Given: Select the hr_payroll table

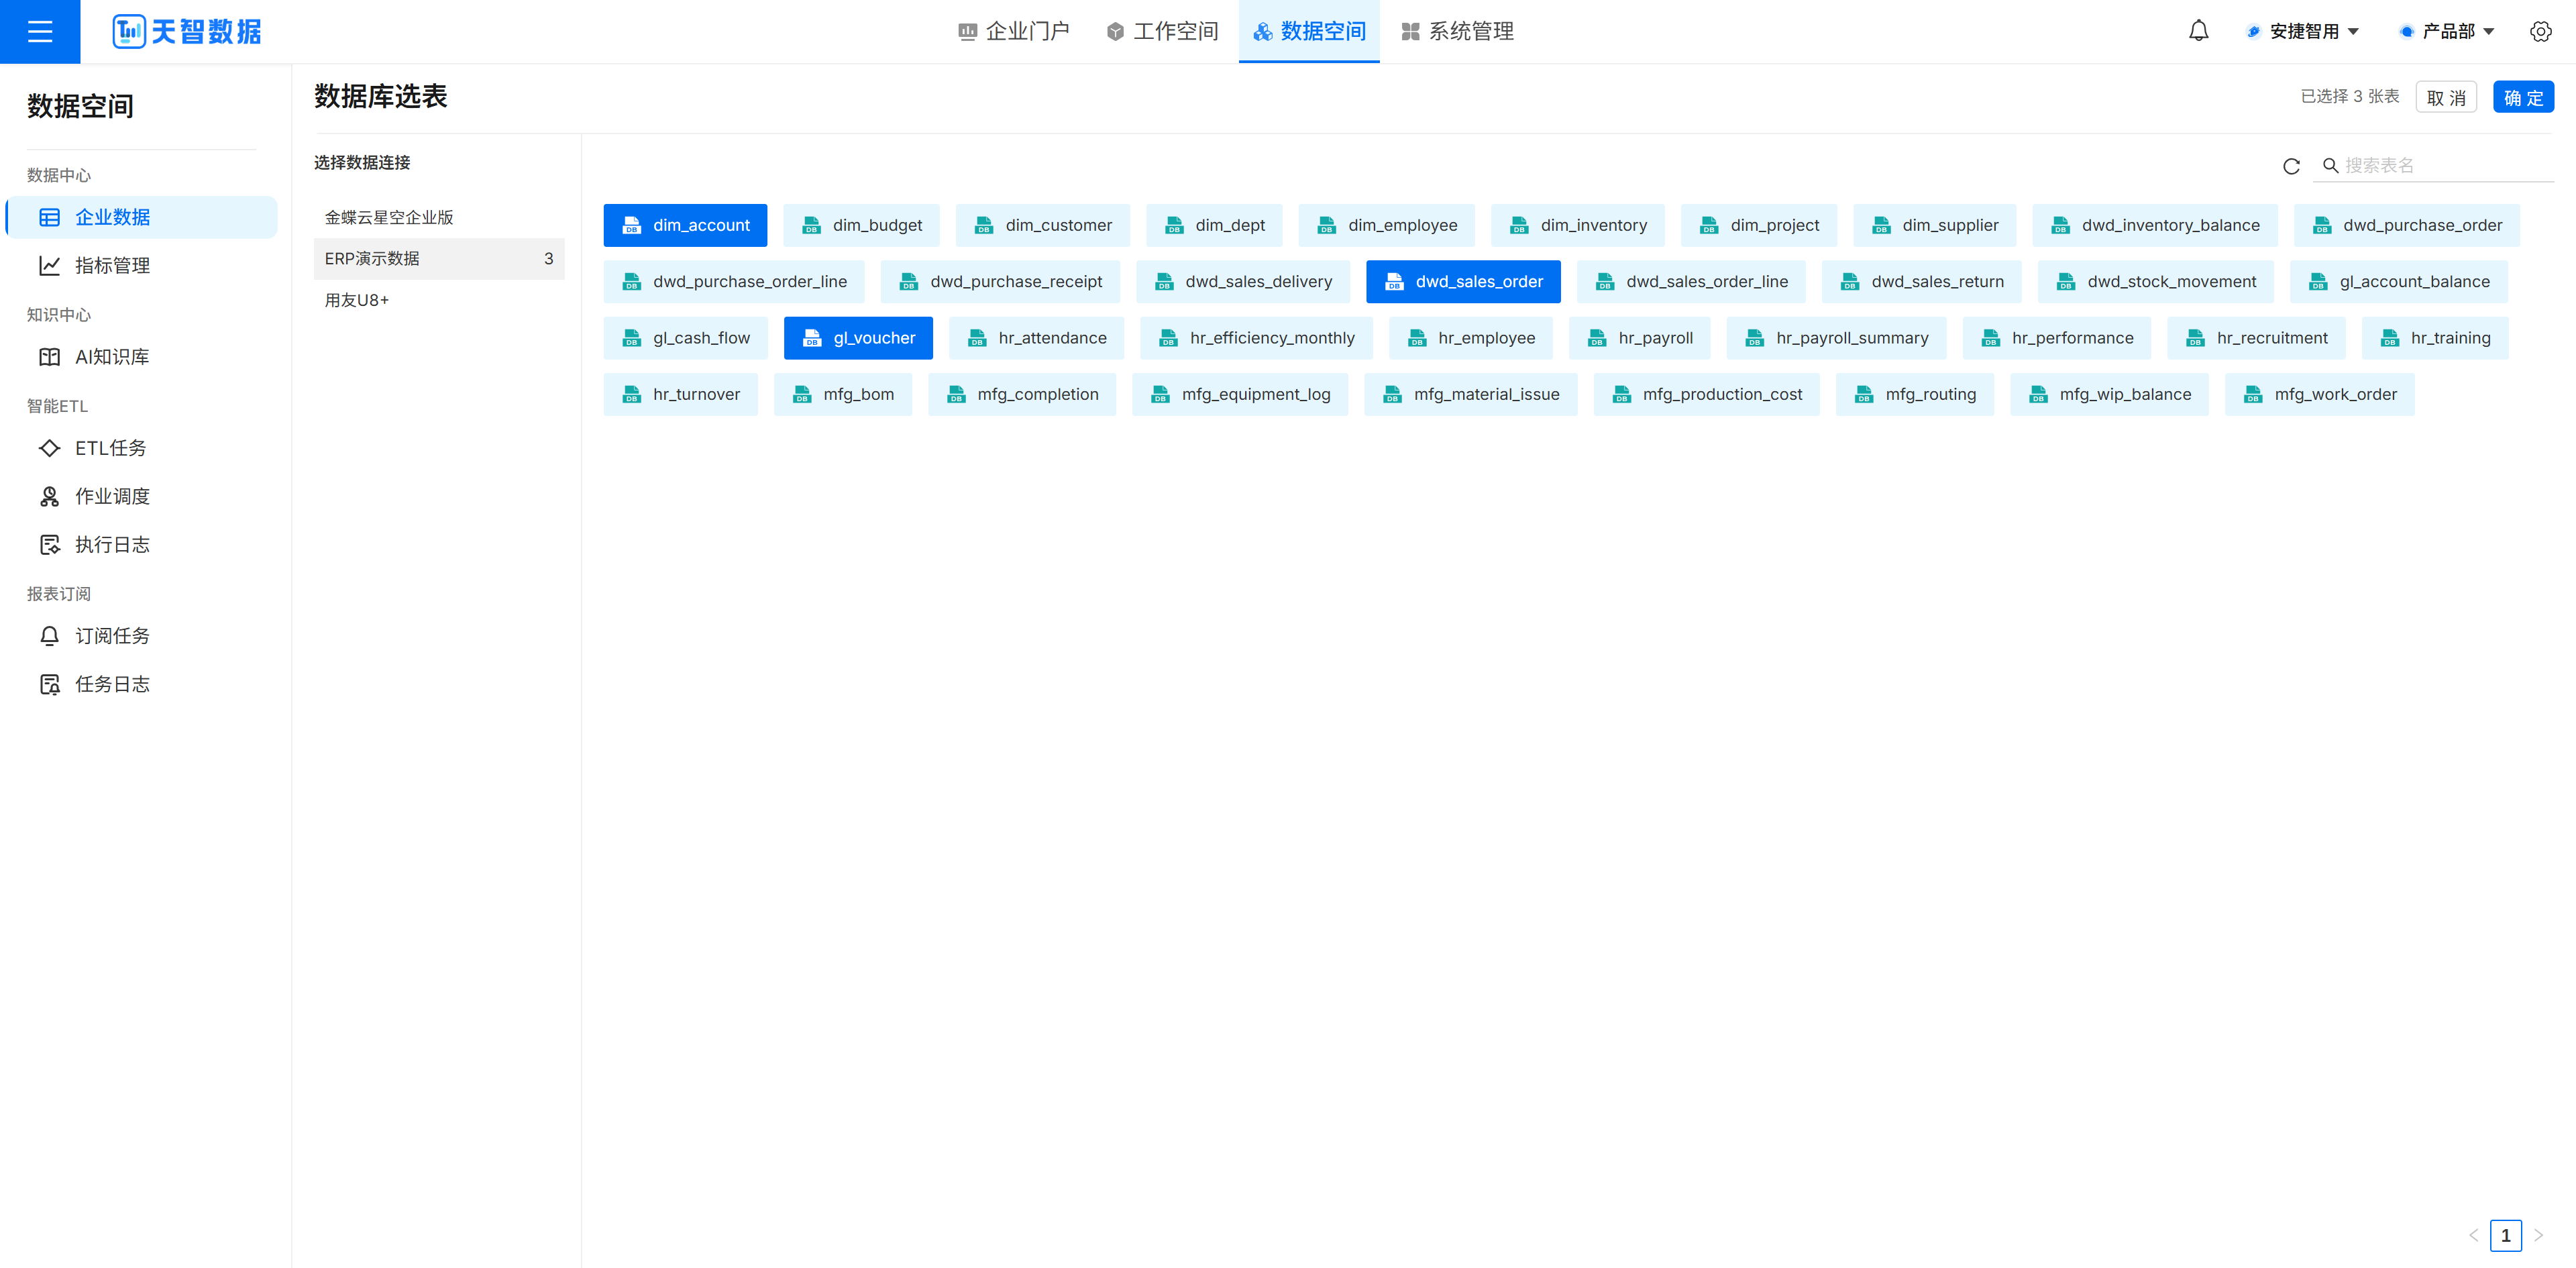Looking at the screenshot, I should [1640, 338].
